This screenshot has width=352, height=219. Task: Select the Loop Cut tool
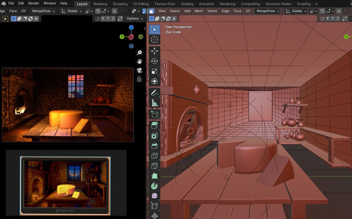click(155, 156)
